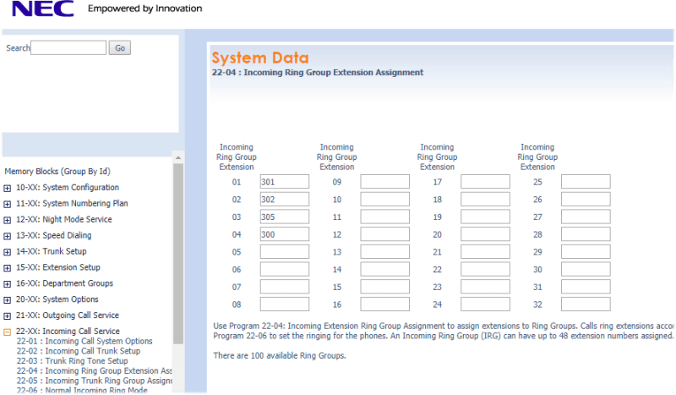Click the empty extension 30 field
The image size is (676, 395).
(x=586, y=269)
